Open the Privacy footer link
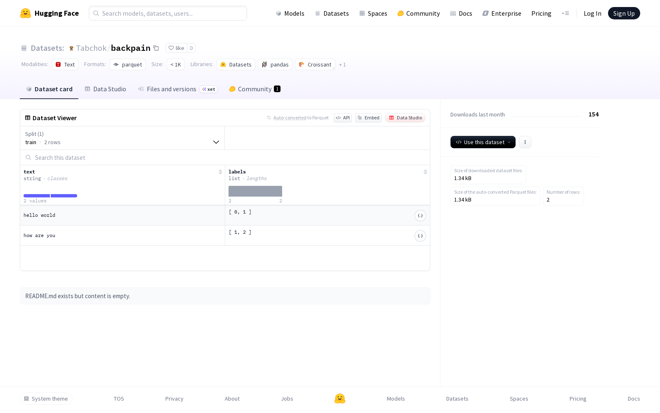This screenshot has height=413, width=660. click(174, 399)
